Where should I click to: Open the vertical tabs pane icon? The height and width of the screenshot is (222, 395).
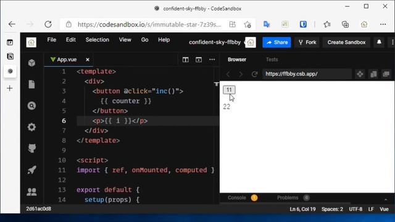[x=10, y=43]
